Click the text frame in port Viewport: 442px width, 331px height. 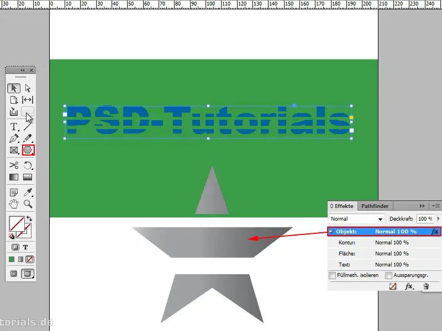[65, 114]
